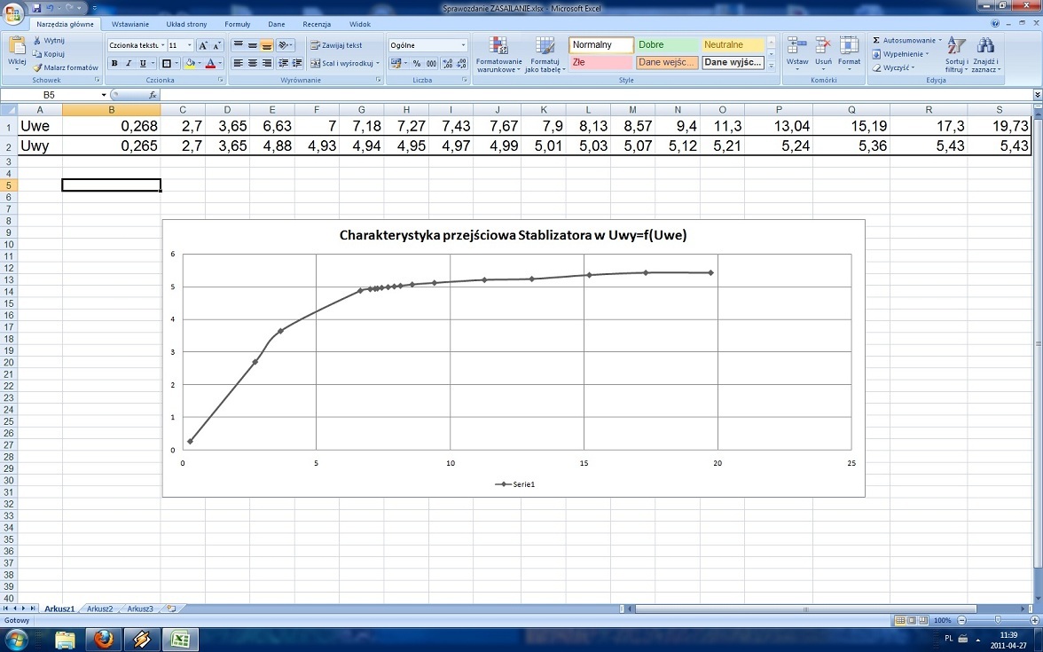Viewport: 1043px width, 652px height.
Task: Click the Excel icon in Windows taskbar
Action: point(180,640)
